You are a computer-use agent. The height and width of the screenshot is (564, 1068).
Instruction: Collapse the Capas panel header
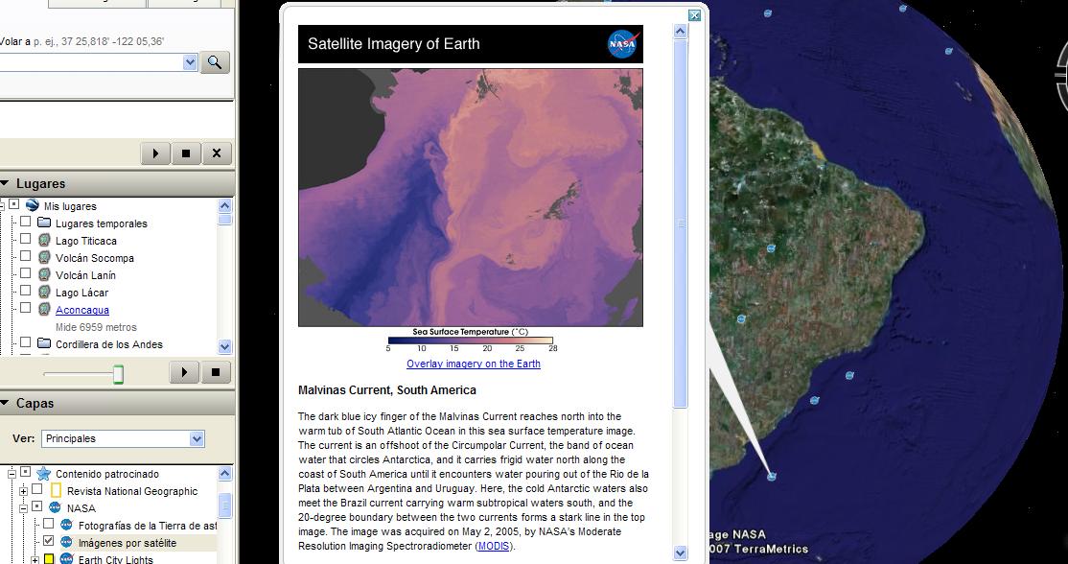5,404
